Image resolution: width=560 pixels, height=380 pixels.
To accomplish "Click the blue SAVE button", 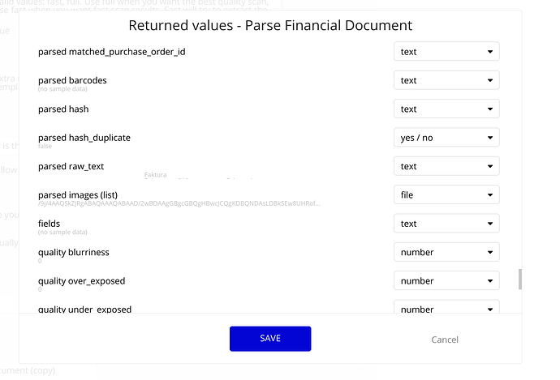I will coord(270,339).
